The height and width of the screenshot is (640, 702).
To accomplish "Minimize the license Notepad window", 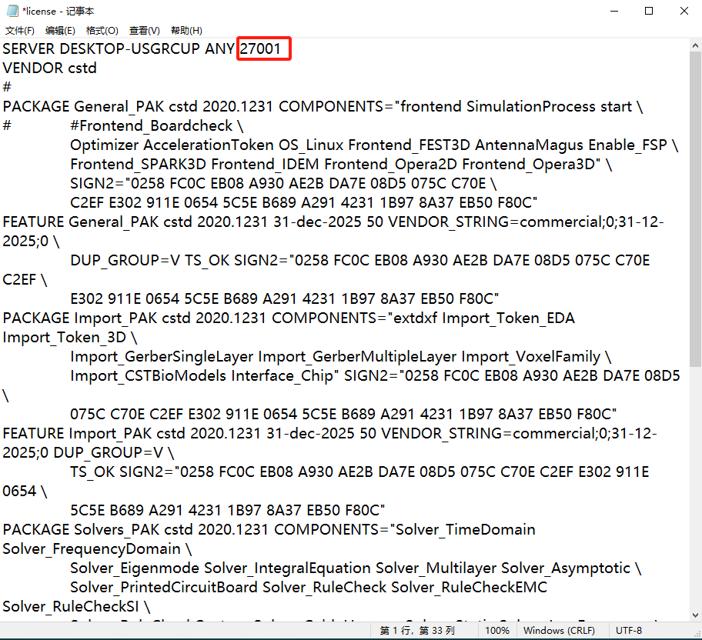I will pyautogui.click(x=614, y=12).
